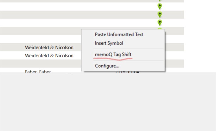Click the red underline beneath memoQ Tag Shift
Screen dimensions: 216x131
pyautogui.click(x=113, y=58)
